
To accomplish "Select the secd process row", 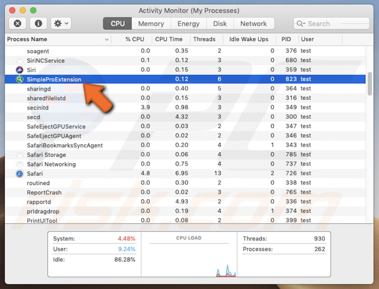I will (x=185, y=117).
